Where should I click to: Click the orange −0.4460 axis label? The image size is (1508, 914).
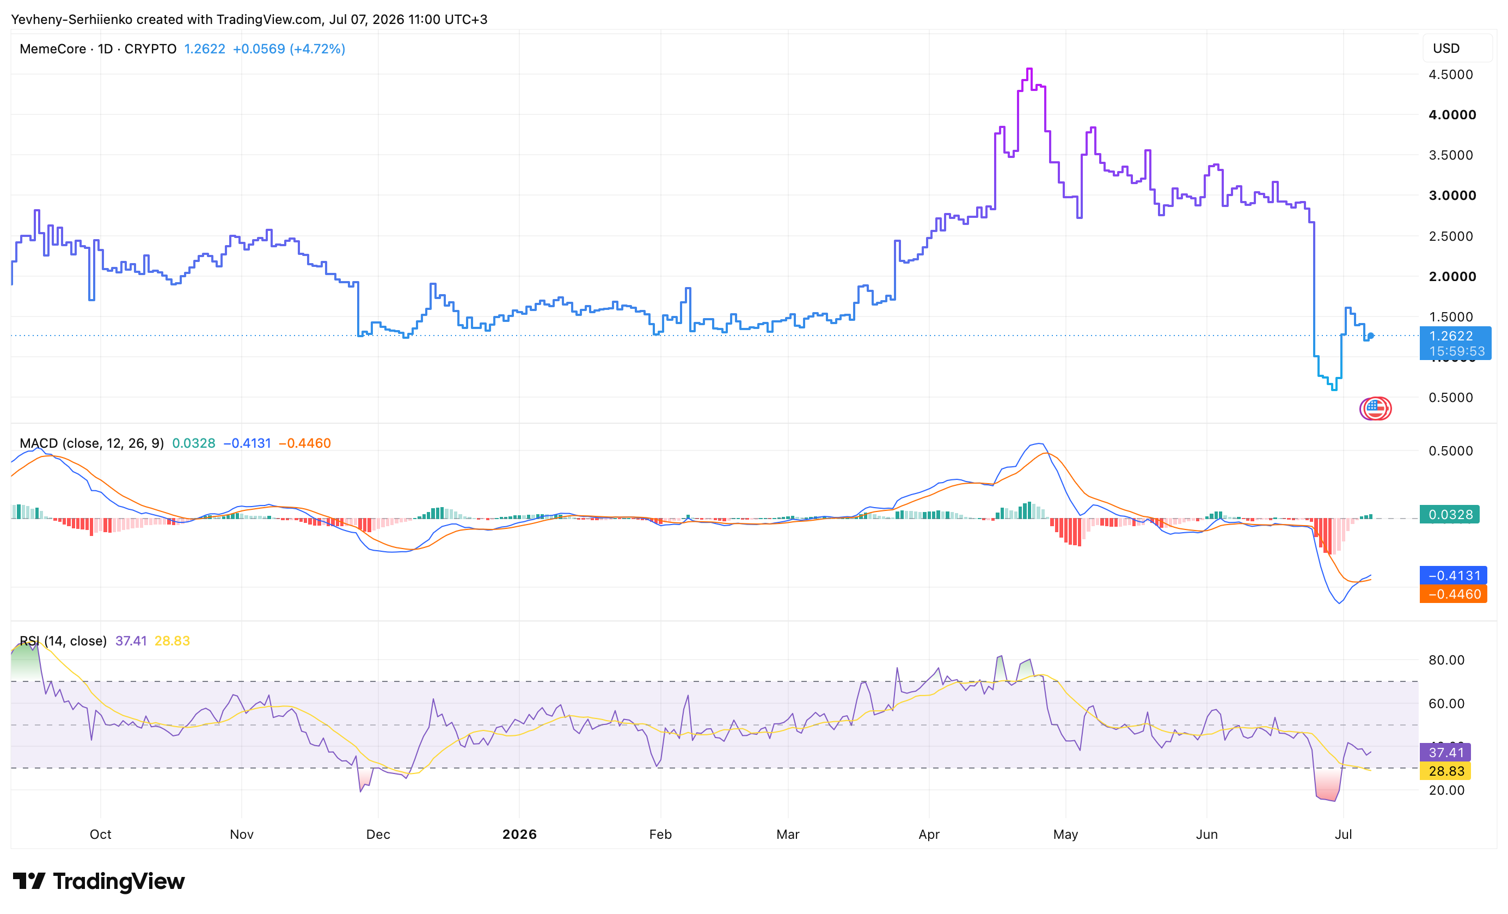coord(1453,594)
